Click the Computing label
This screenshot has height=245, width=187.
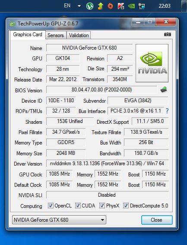31,206
